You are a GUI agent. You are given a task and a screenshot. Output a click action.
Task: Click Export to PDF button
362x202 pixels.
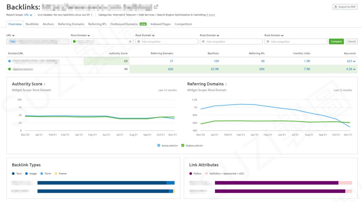[x=345, y=7]
